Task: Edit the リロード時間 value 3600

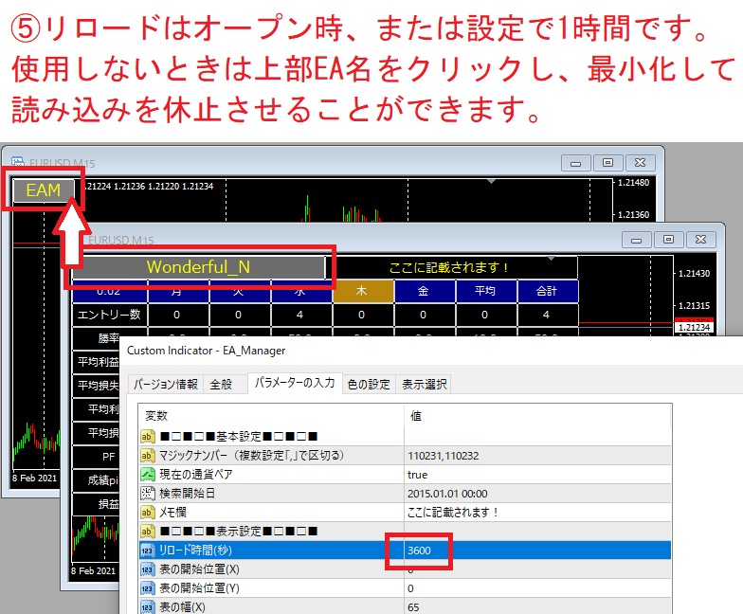Action: click(x=537, y=550)
